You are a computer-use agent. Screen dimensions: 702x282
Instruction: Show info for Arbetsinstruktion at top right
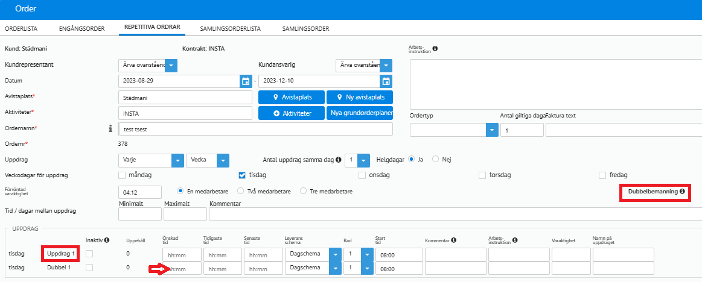(435, 49)
